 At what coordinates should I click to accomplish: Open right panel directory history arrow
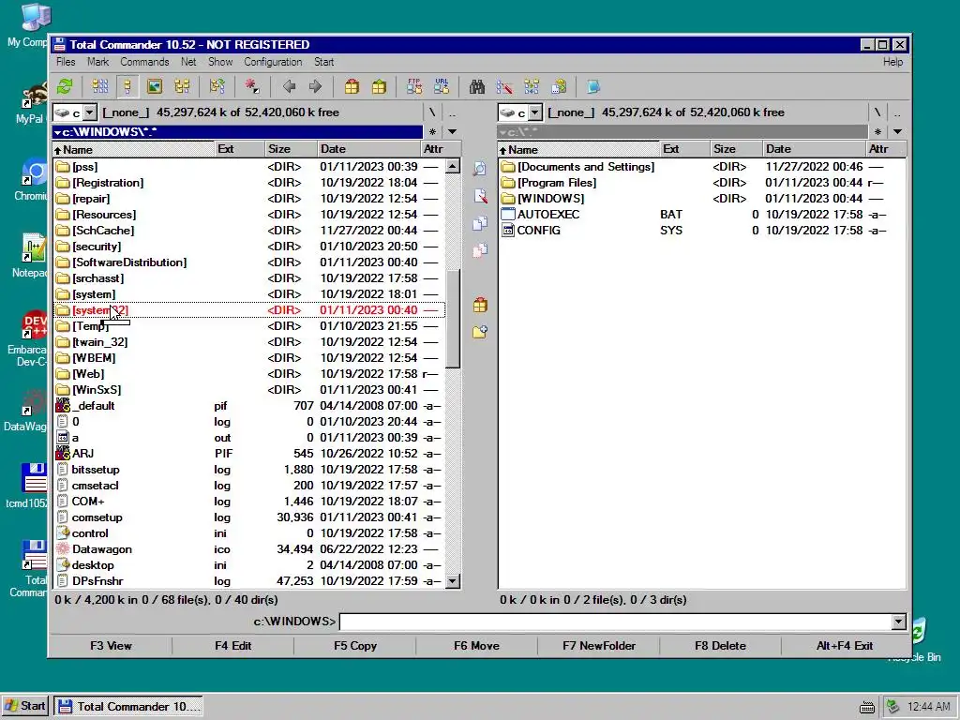click(897, 131)
